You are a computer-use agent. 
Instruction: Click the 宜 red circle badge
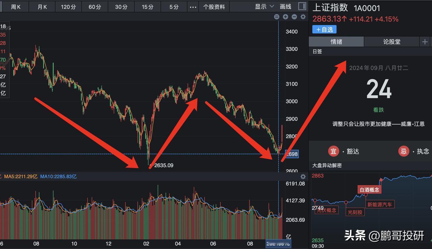[333, 151]
